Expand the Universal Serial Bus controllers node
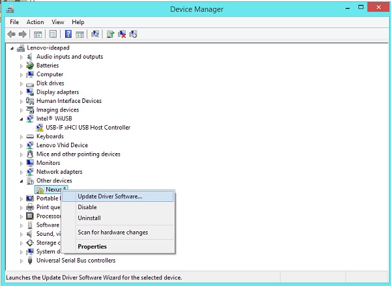Viewport: 391px width, 286px height. [x=22, y=261]
